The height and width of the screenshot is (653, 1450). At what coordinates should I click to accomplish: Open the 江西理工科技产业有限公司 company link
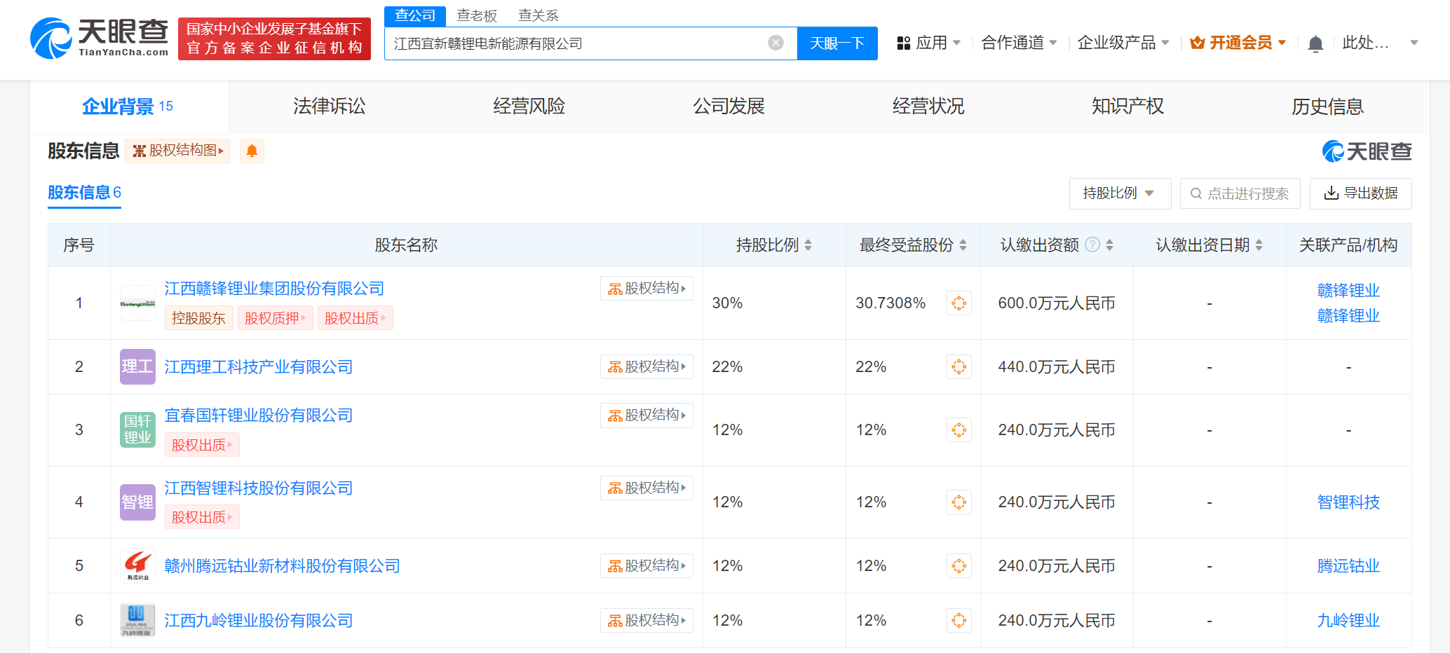click(x=258, y=367)
